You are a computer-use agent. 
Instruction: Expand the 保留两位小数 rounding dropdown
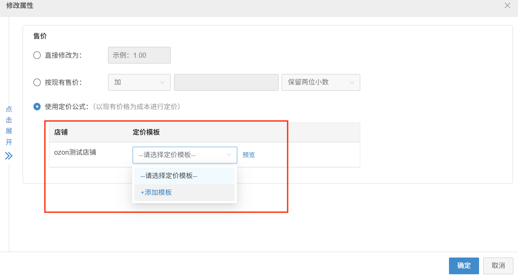click(321, 82)
